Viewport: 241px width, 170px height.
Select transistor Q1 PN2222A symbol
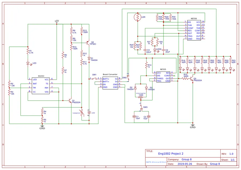(x=70, y=101)
